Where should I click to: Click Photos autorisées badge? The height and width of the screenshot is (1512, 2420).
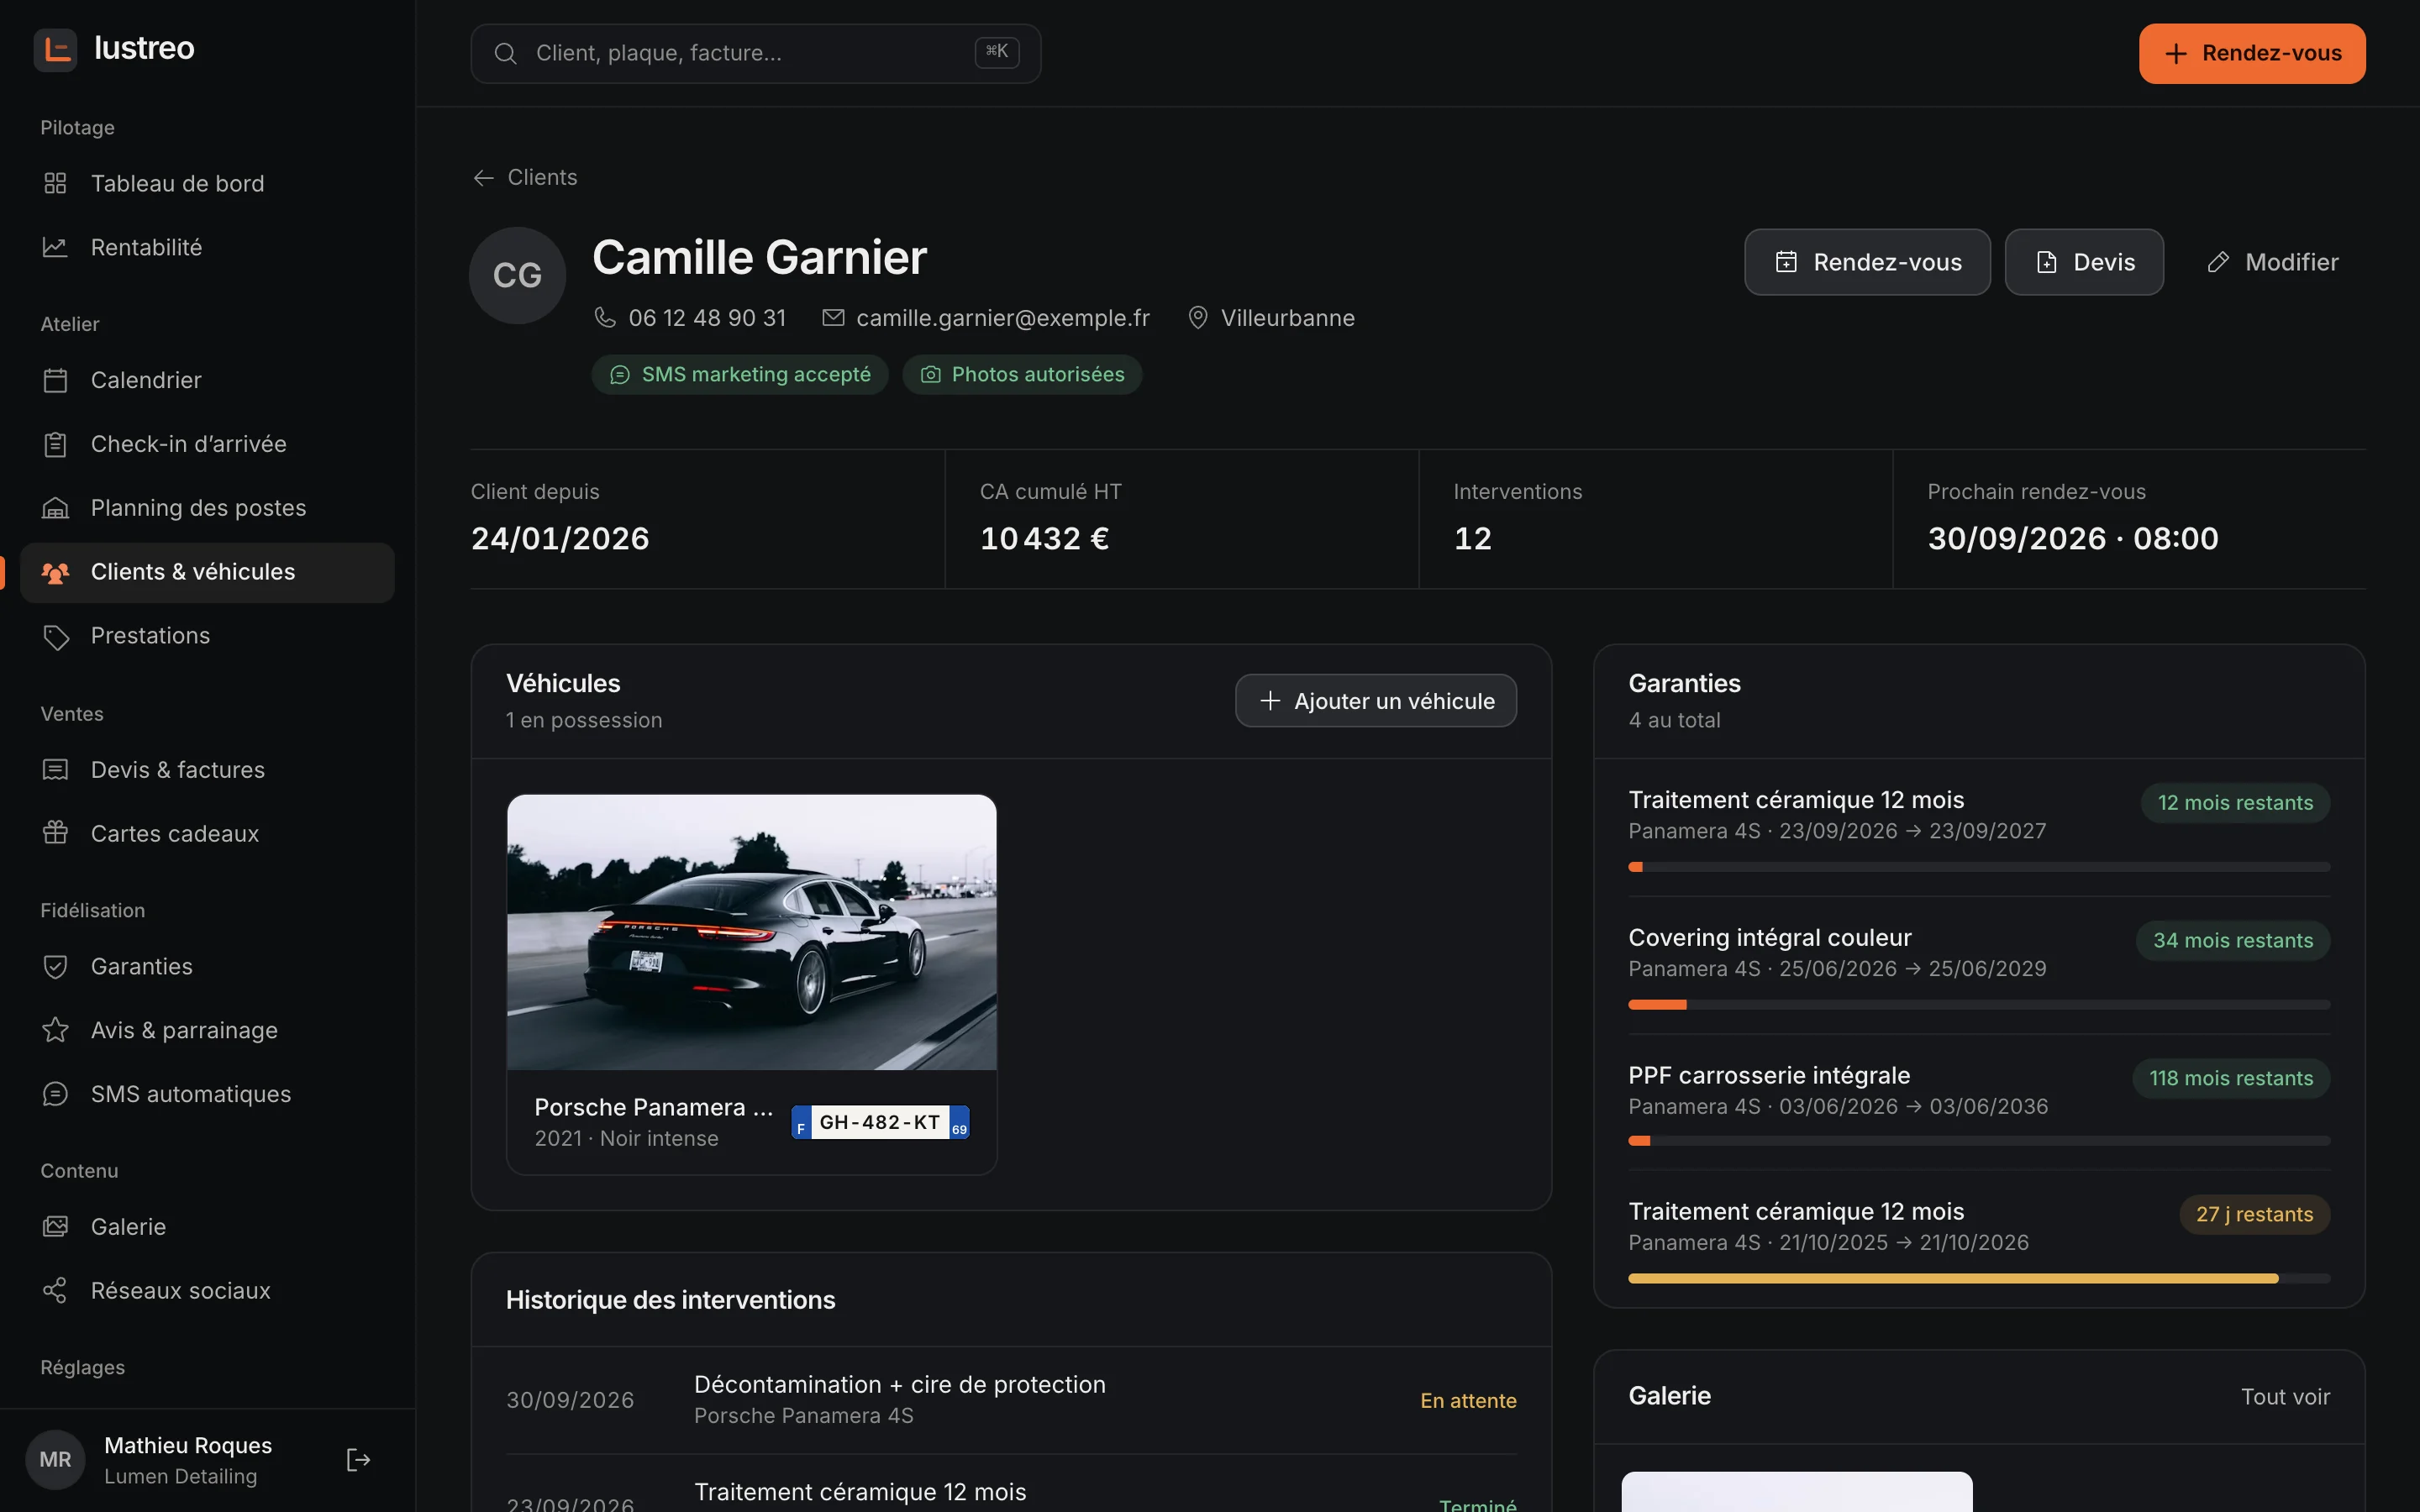click(1022, 375)
